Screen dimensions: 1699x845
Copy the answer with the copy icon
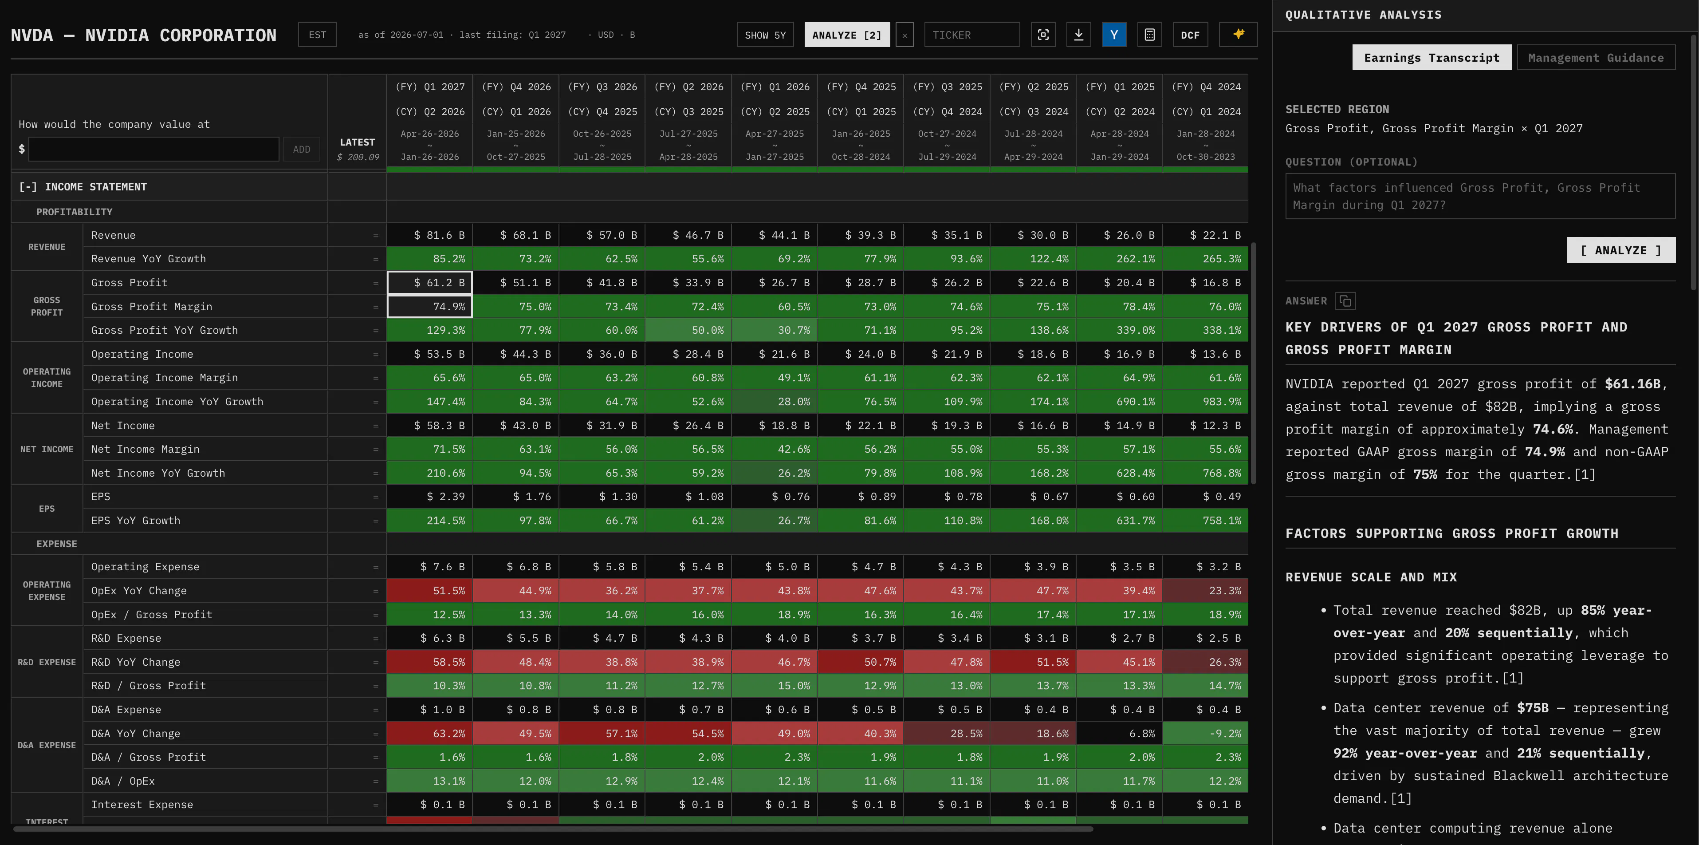(1345, 301)
